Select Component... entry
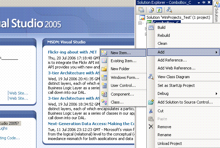Screen dimensions: 220x148 123,94
